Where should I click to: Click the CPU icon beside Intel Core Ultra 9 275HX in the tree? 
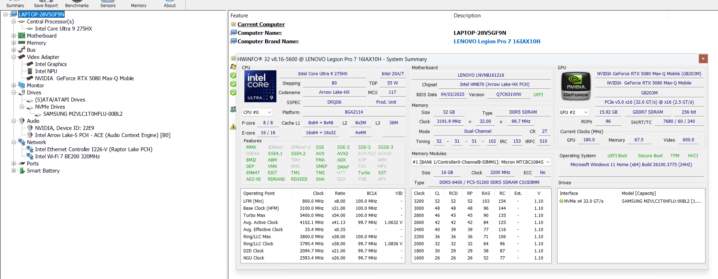(x=30, y=28)
